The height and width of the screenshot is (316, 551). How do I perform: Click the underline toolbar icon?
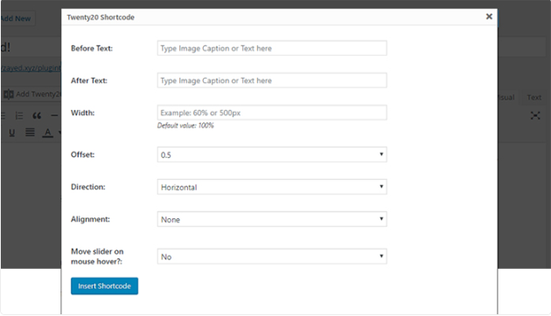pyautogui.click(x=12, y=133)
